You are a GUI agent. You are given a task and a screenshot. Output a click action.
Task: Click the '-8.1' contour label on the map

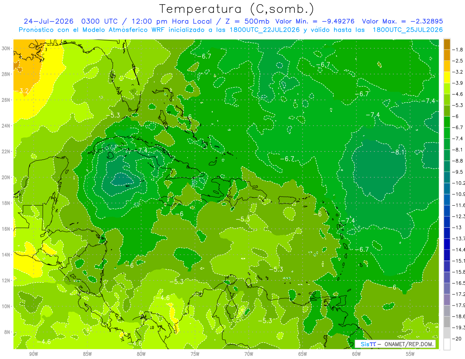point(397,152)
